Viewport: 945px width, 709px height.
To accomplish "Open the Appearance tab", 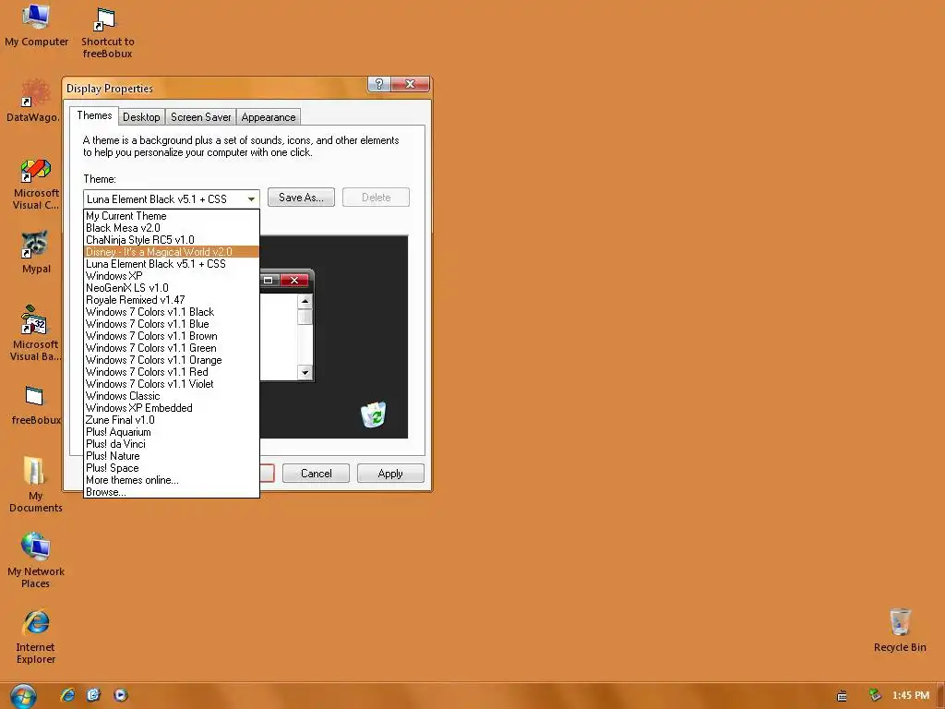I will tap(269, 117).
